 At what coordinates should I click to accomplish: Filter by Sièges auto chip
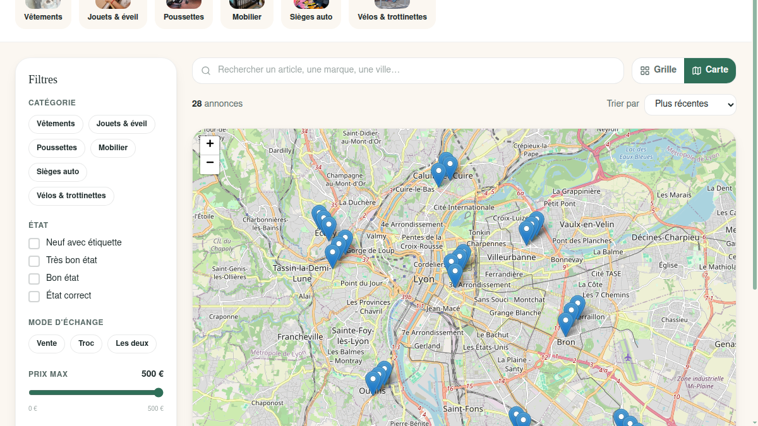(57, 172)
